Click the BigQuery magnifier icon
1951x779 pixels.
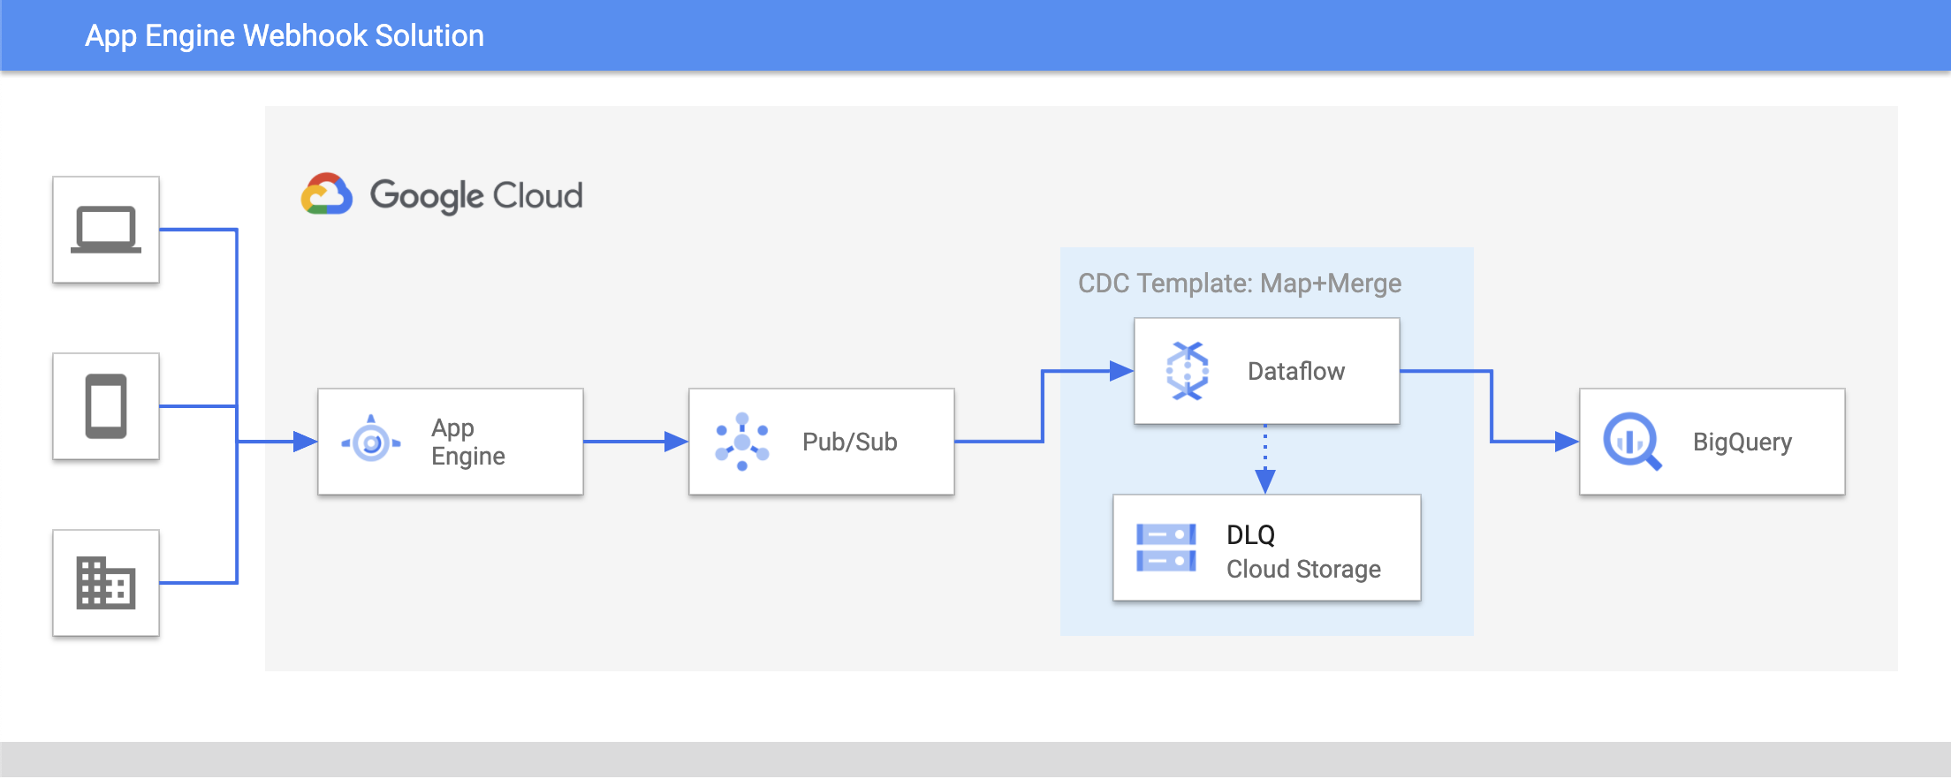pos(1633,442)
